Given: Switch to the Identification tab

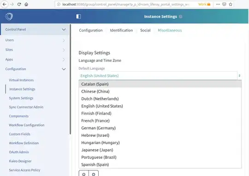Looking at the screenshot, I should pos(121,30).
